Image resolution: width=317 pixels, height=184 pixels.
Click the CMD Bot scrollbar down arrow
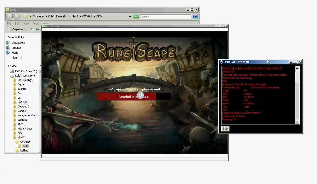[x=297, y=122]
